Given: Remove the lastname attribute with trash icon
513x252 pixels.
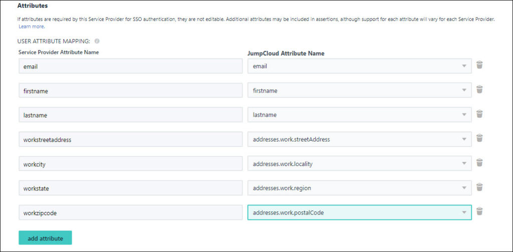Looking at the screenshot, I should click(x=479, y=114).
